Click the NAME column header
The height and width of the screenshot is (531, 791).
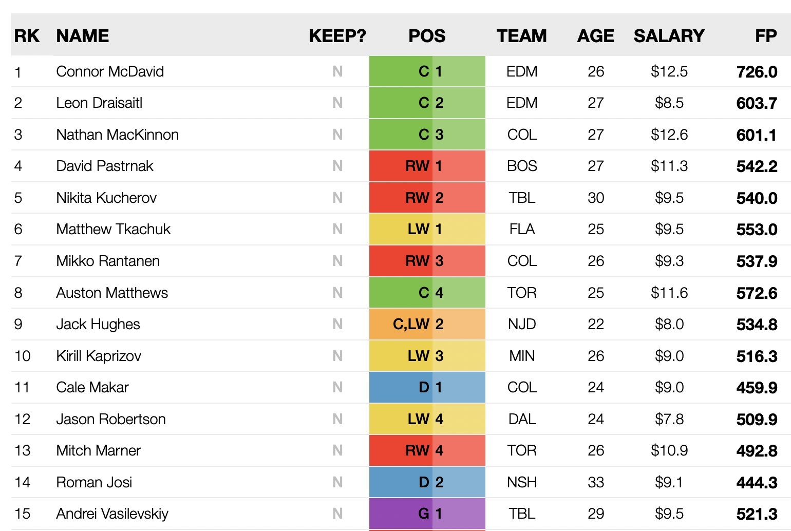(83, 36)
